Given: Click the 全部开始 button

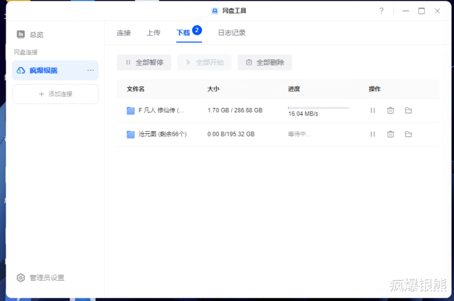Looking at the screenshot, I should click(x=204, y=62).
